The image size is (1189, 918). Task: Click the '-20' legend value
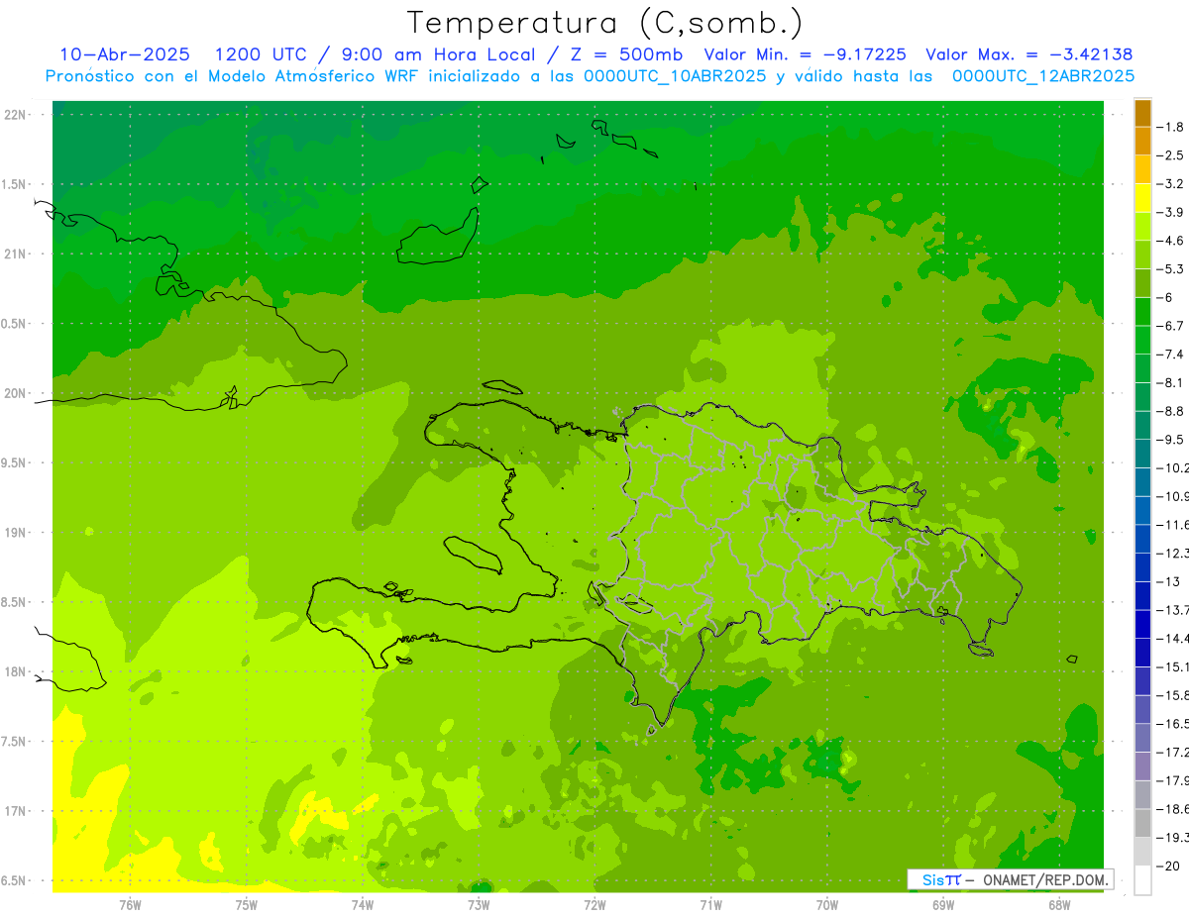(x=1169, y=867)
